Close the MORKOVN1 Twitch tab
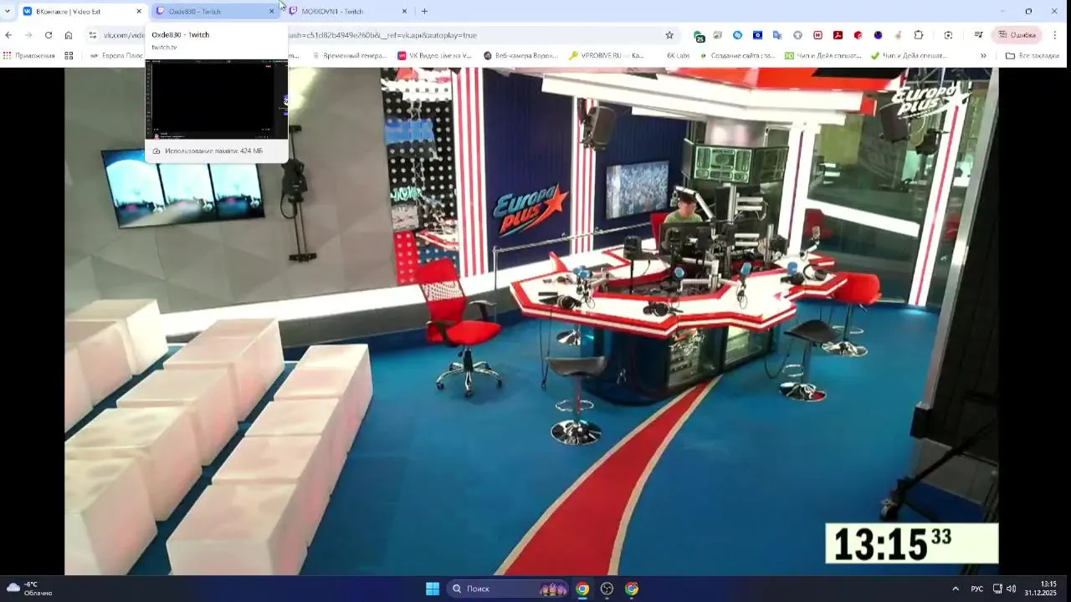This screenshot has width=1071, height=602. (404, 12)
